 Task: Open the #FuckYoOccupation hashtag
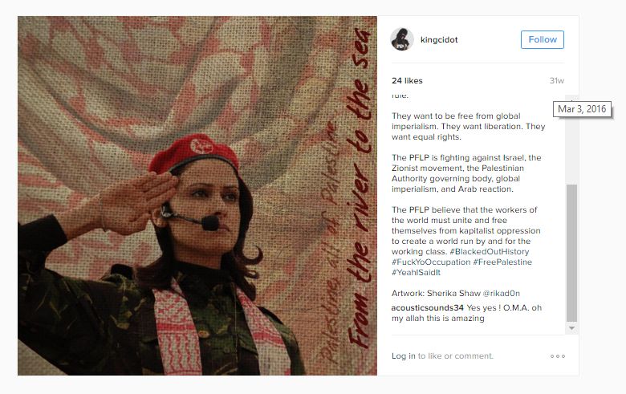tap(431, 262)
